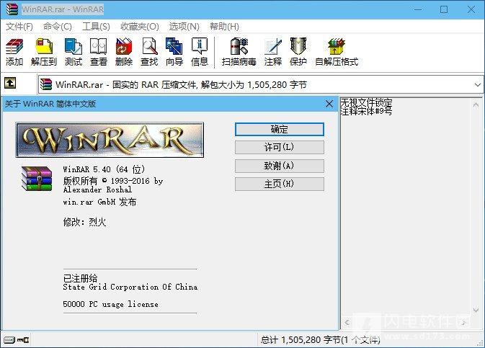Click the win.rar GmbH 发布 text
The height and width of the screenshot is (348, 485).
(99, 202)
